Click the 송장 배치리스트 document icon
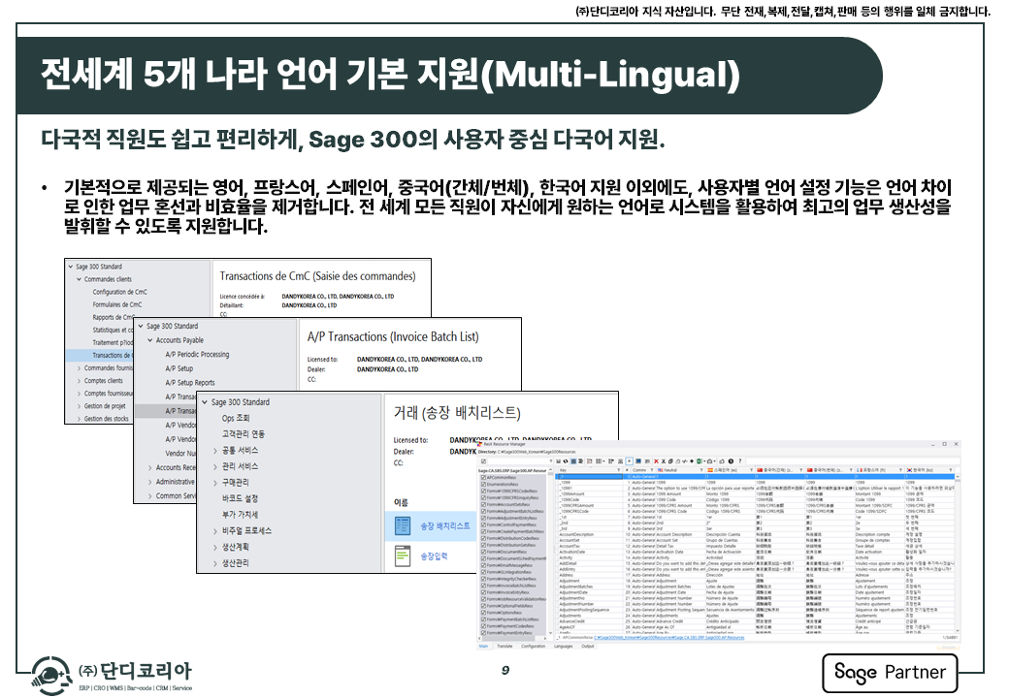This screenshot has width=1009, height=698. click(x=403, y=525)
